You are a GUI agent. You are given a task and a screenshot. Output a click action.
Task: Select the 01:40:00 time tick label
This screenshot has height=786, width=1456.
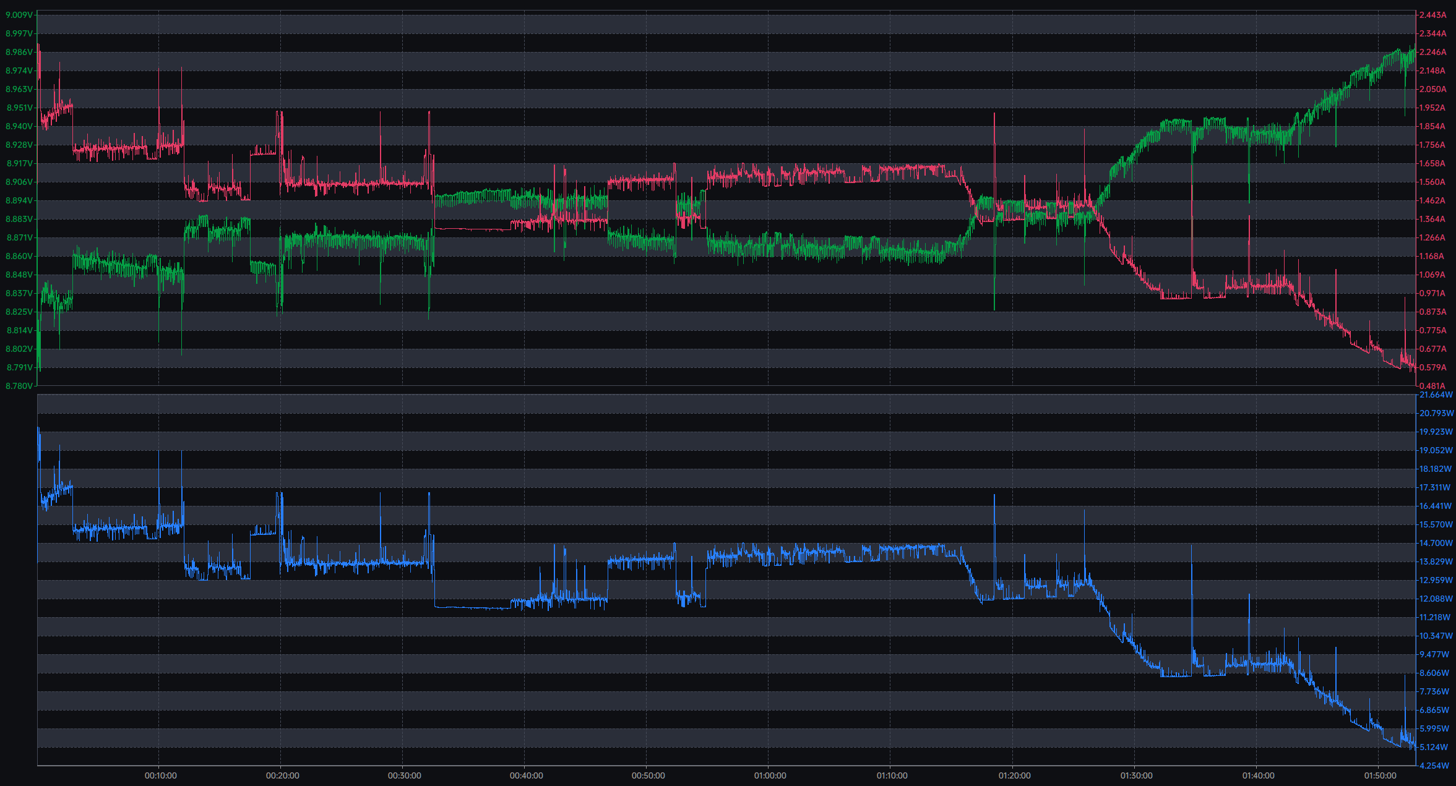tap(1258, 775)
